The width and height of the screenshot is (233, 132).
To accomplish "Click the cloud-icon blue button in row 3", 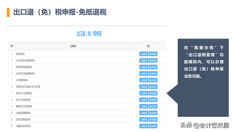I will [x=153, y=67].
